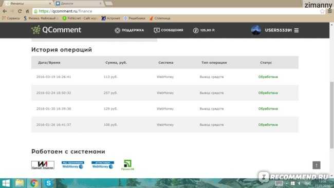The image size is (334, 188).
Task: Click the green Приват24 logo
Action: pos(128,165)
